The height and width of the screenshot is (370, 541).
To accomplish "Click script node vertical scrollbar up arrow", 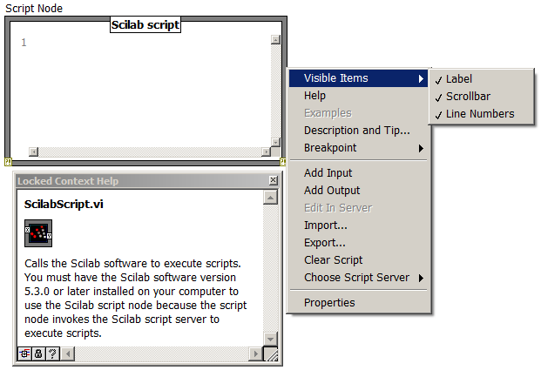I will pyautogui.click(x=275, y=40).
